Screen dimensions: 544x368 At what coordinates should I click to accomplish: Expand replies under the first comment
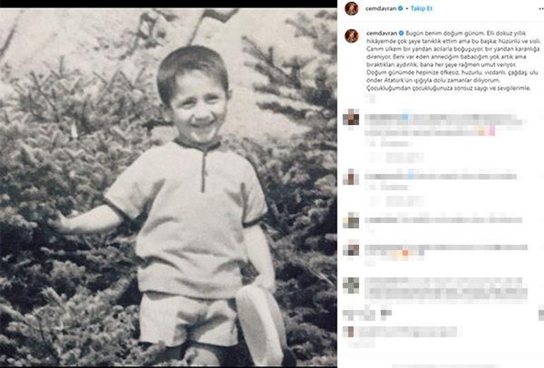[x=396, y=158]
